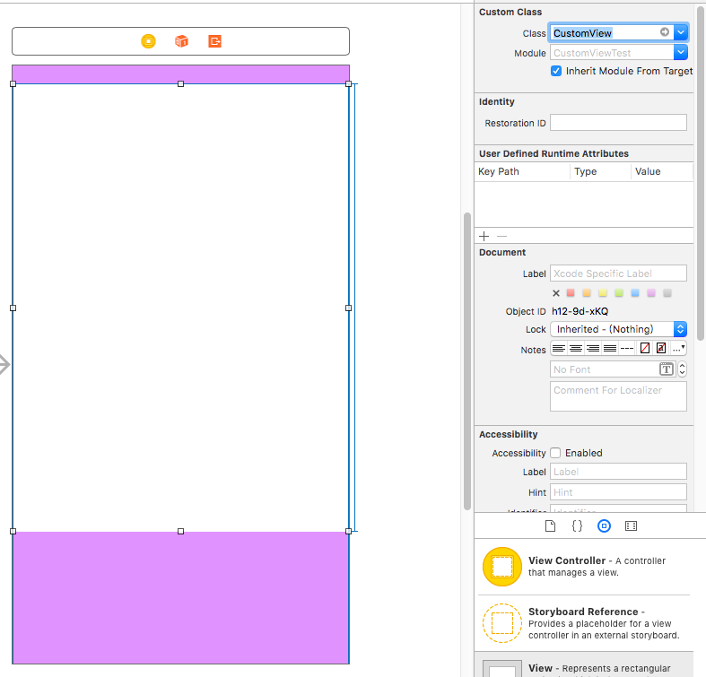Click the Exit icon in scene dock
The height and width of the screenshot is (677, 706).
click(x=214, y=41)
